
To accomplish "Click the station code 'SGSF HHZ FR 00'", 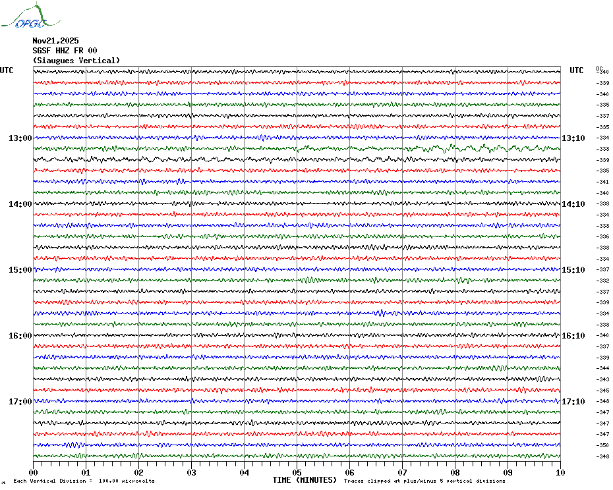I will pos(65,51).
